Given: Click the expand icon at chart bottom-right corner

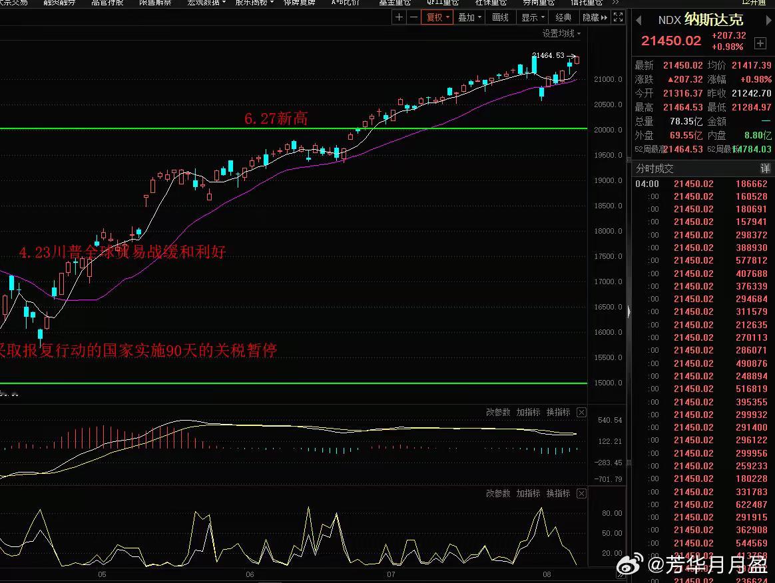Looking at the screenshot, I should [620, 575].
